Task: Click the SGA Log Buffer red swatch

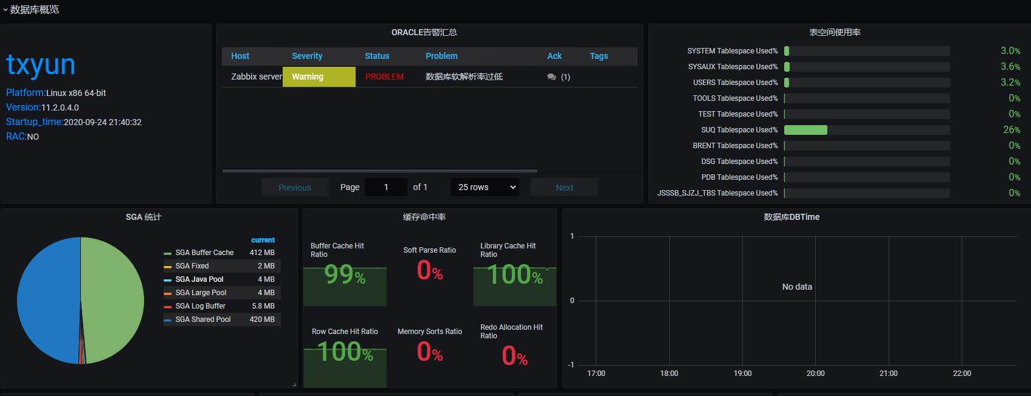Action: 168,307
